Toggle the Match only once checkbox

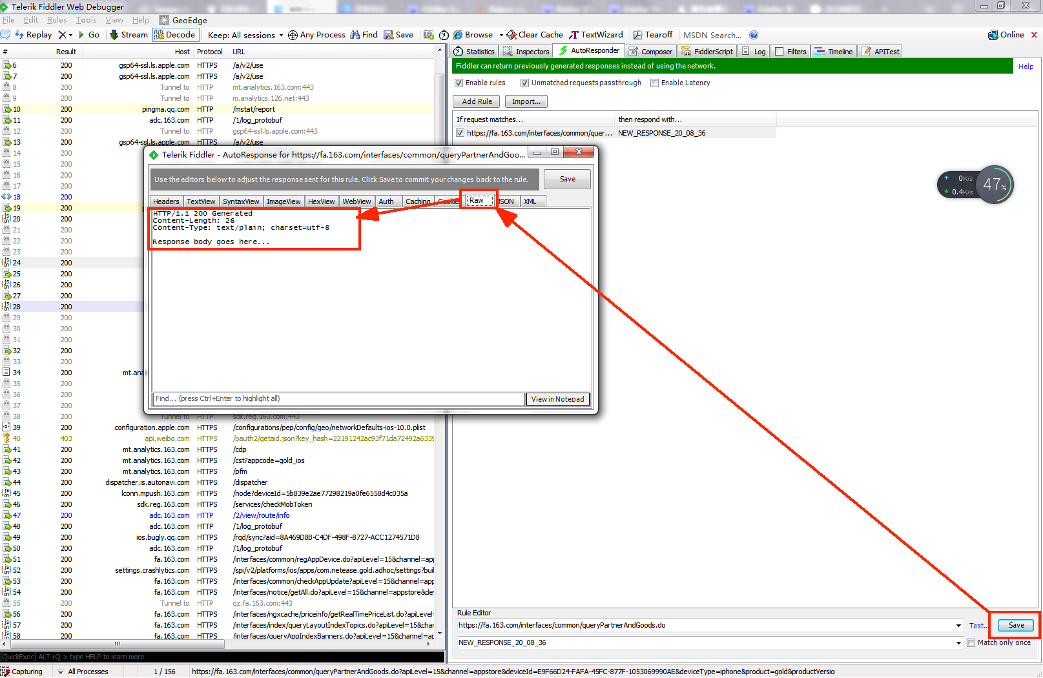coord(971,642)
